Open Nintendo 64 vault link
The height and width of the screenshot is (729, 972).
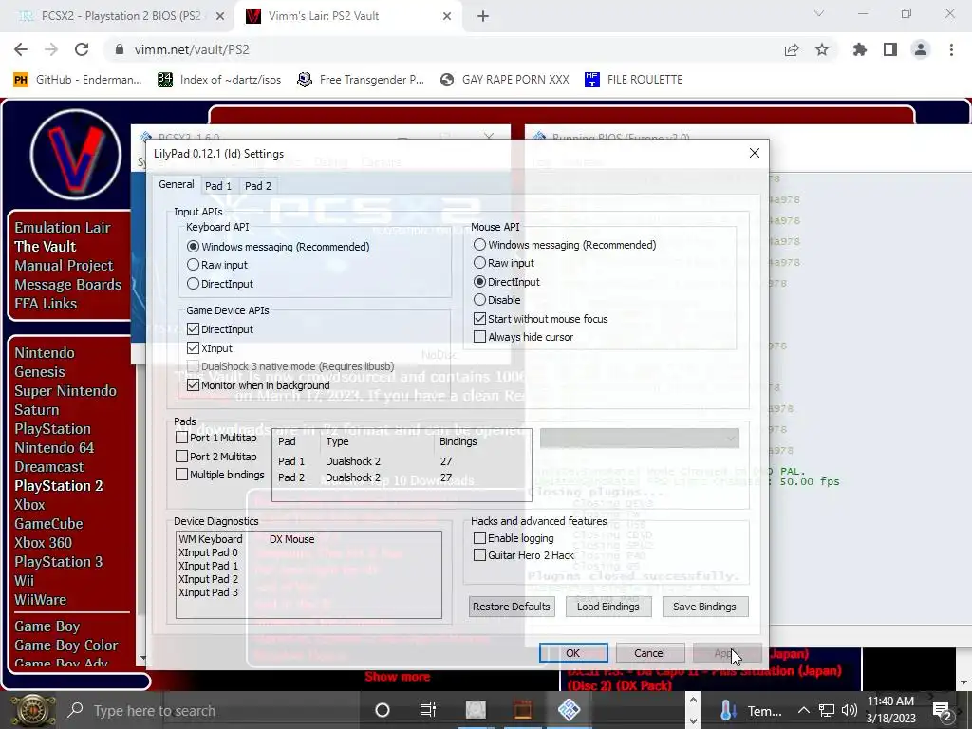point(54,448)
